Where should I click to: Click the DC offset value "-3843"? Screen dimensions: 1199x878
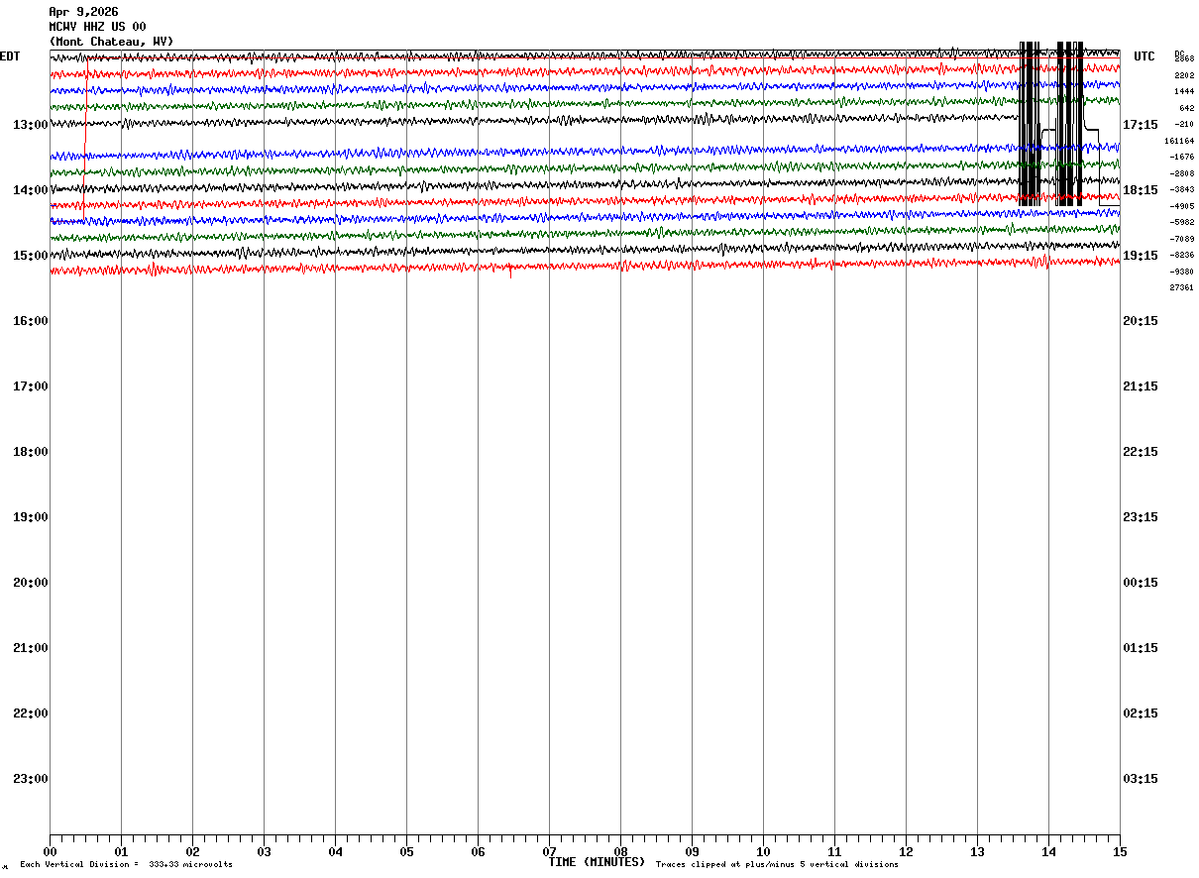1182,189
